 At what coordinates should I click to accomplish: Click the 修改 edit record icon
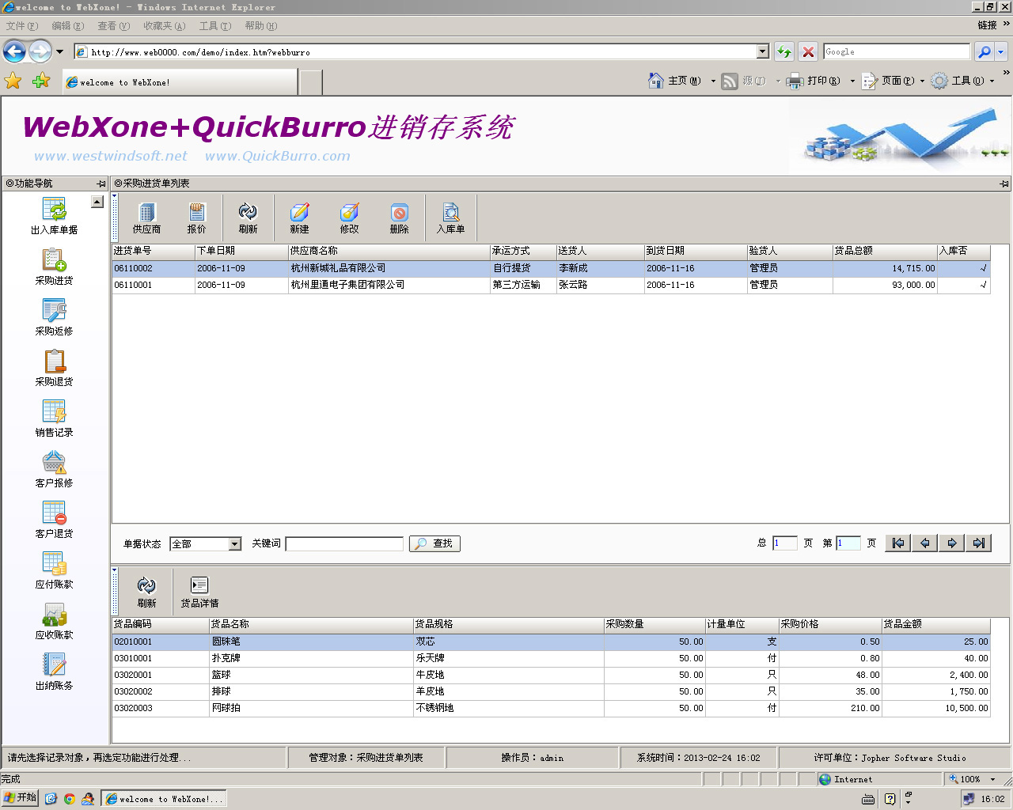pos(349,218)
